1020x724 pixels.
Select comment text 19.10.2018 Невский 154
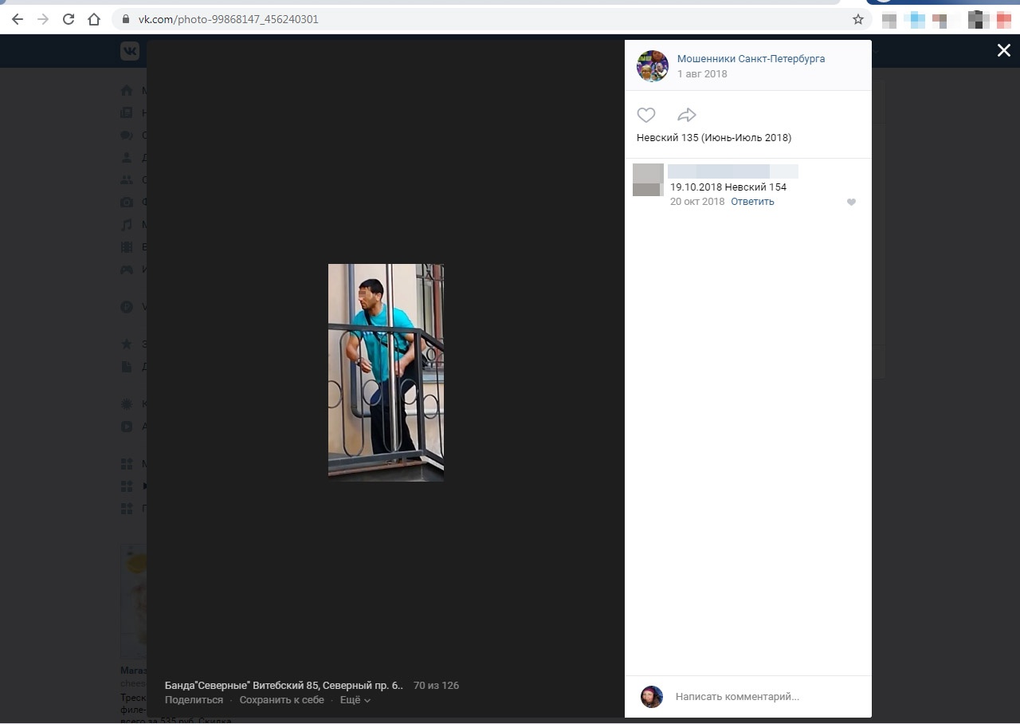[728, 187]
